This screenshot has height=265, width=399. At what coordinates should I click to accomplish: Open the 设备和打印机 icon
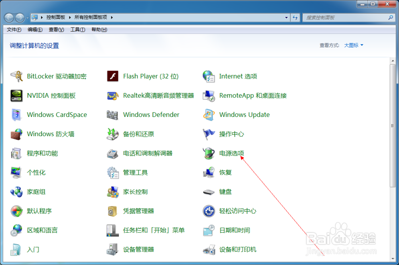point(209,249)
